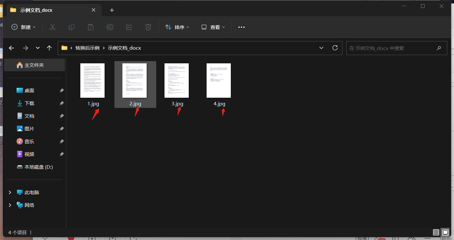
Task: Open the 排序 sort dropdown
Action: [177, 27]
